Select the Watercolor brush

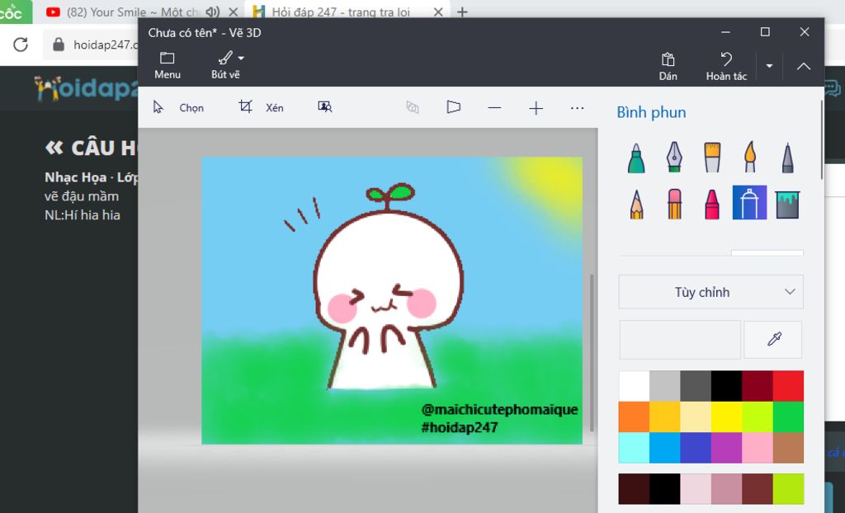click(749, 158)
